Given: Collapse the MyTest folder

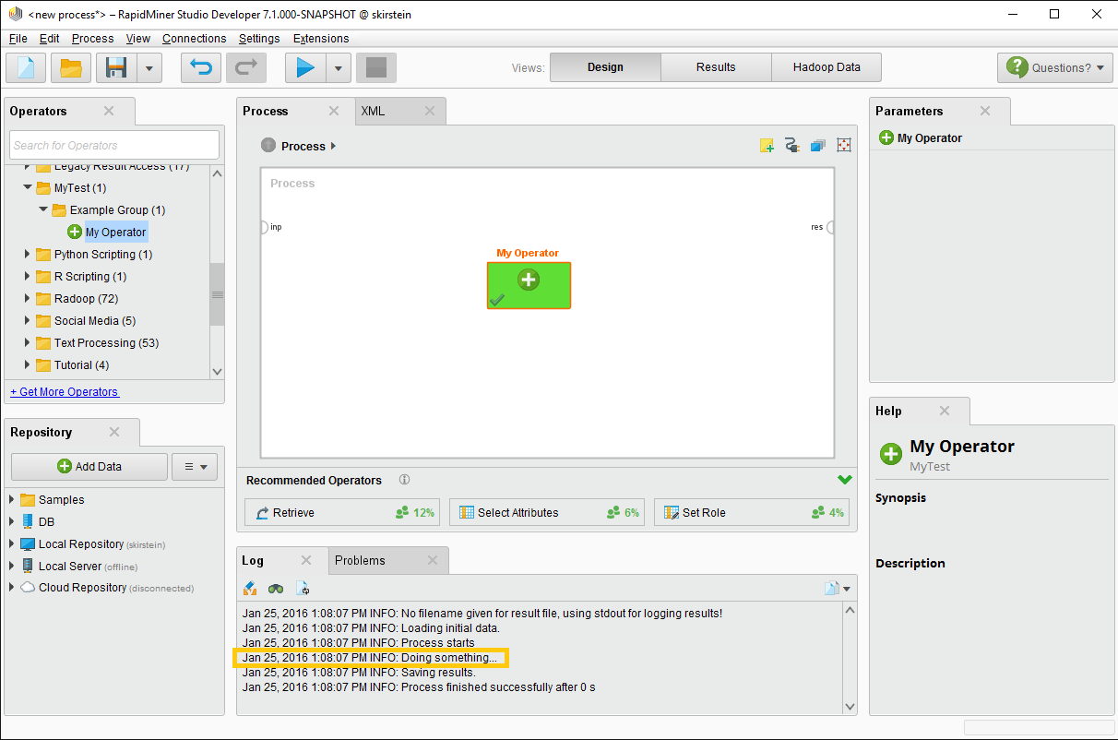Looking at the screenshot, I should tap(29, 188).
